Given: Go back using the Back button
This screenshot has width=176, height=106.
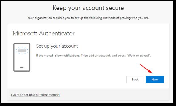Looking at the screenshot, I should point(135,79).
